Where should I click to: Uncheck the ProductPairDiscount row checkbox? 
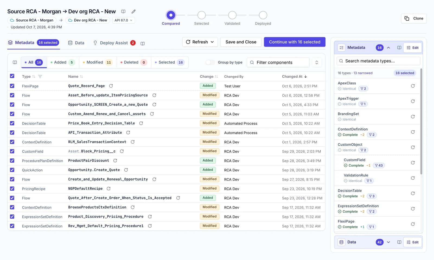click(12, 161)
